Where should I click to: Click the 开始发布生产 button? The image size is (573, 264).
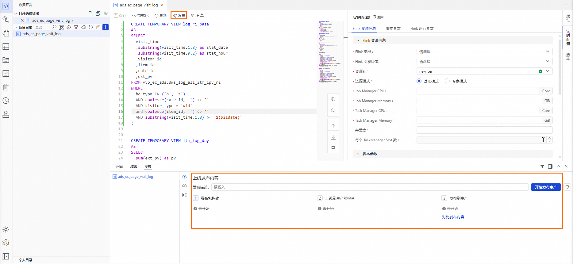[x=546, y=187]
